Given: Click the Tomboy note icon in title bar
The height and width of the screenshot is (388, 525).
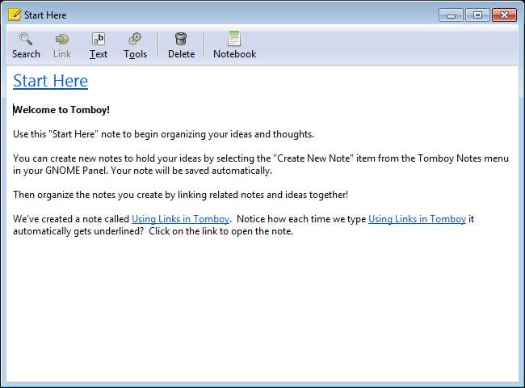Looking at the screenshot, I should pos(15,15).
